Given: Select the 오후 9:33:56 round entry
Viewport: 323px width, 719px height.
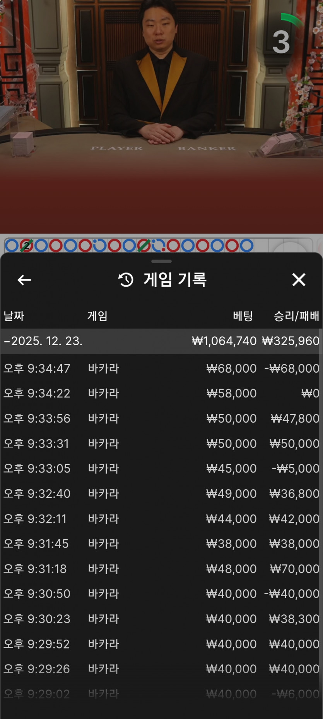Looking at the screenshot, I should click(x=161, y=418).
